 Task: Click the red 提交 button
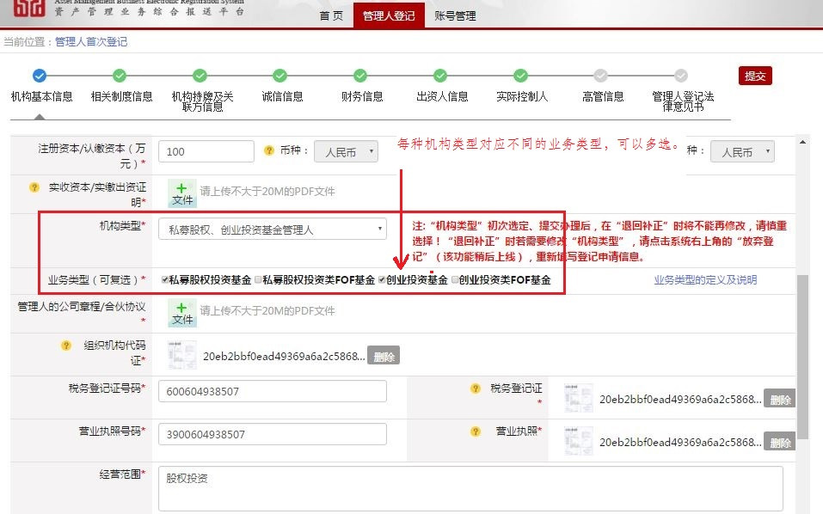point(754,76)
